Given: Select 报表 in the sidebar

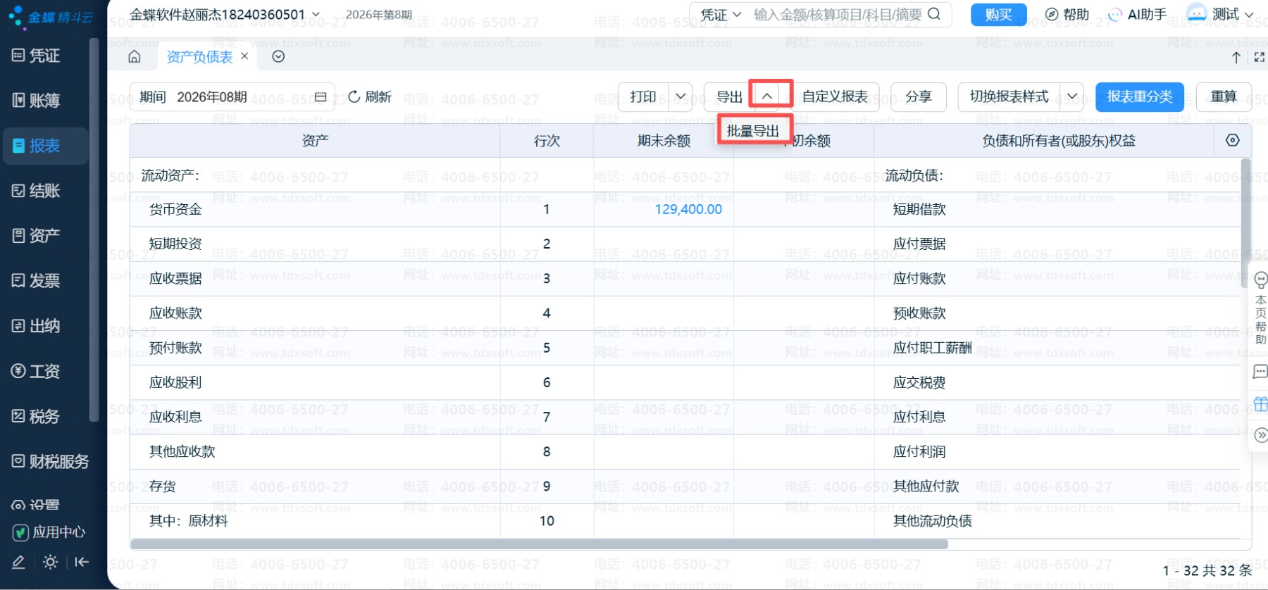Looking at the screenshot, I should point(45,146).
